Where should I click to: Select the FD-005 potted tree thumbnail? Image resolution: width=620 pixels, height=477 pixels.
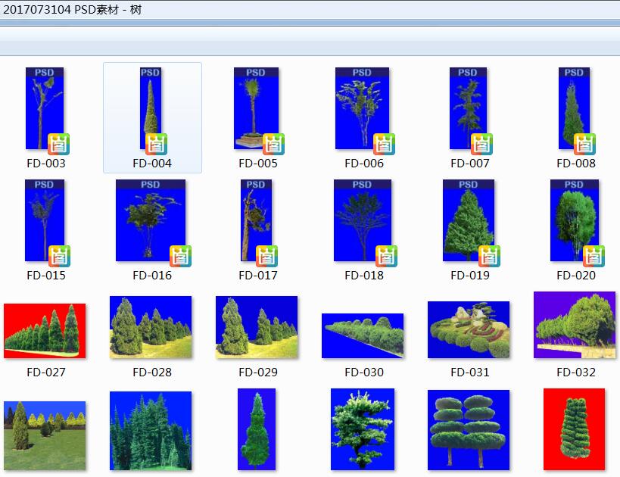pos(256,108)
